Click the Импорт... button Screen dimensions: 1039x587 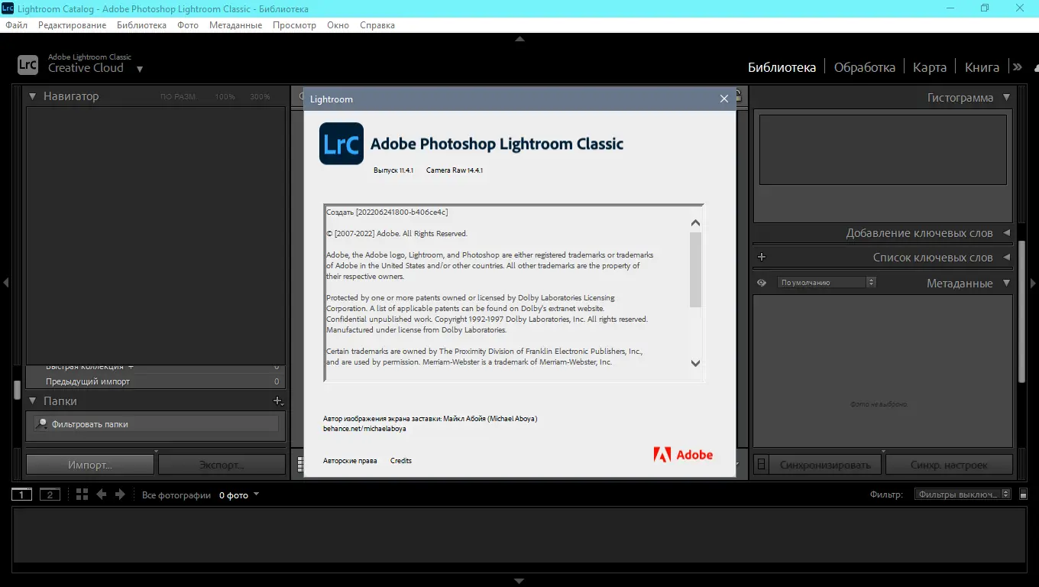[90, 465]
